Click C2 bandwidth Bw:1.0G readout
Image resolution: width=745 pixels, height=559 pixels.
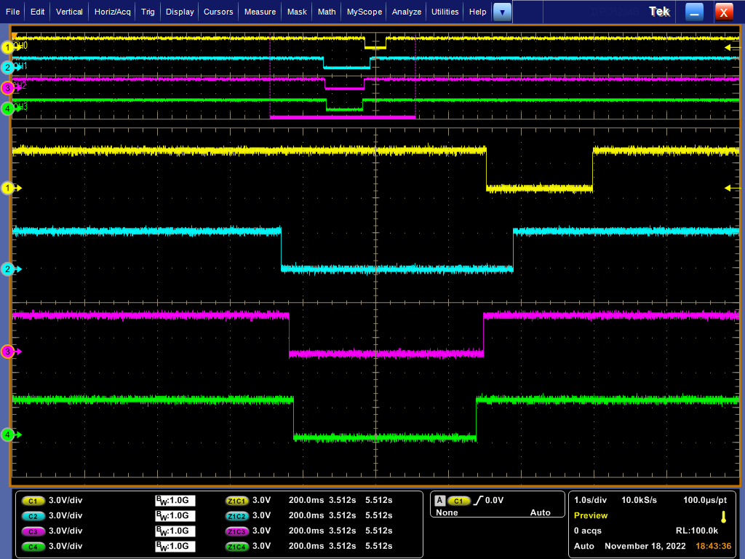pyautogui.click(x=175, y=516)
